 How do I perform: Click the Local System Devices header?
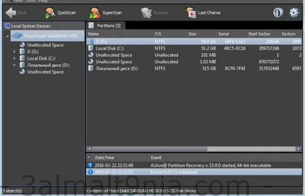pyautogui.click(x=44, y=26)
